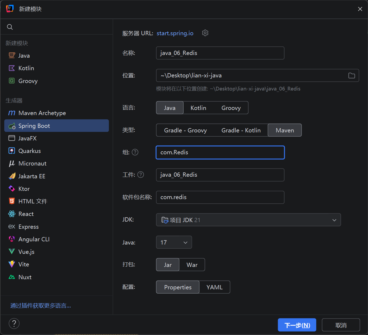Show help tooltip for 工件 field
Screen dimensions: 368x335
pos(141,175)
